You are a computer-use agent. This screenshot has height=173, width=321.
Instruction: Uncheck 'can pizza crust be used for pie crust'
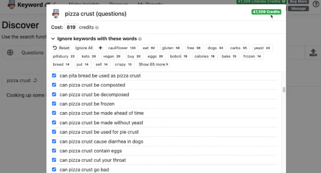(54, 132)
